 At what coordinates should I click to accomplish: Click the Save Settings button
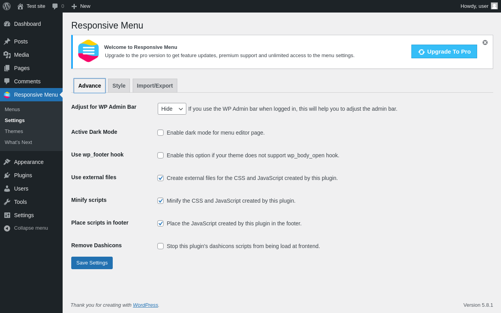click(92, 263)
